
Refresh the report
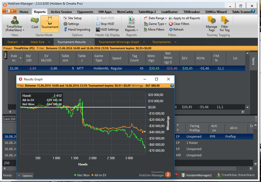tap(176, 29)
